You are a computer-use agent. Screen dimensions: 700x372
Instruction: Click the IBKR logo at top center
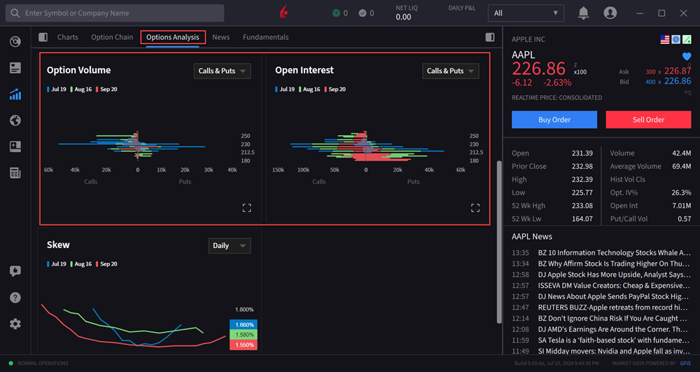point(284,13)
